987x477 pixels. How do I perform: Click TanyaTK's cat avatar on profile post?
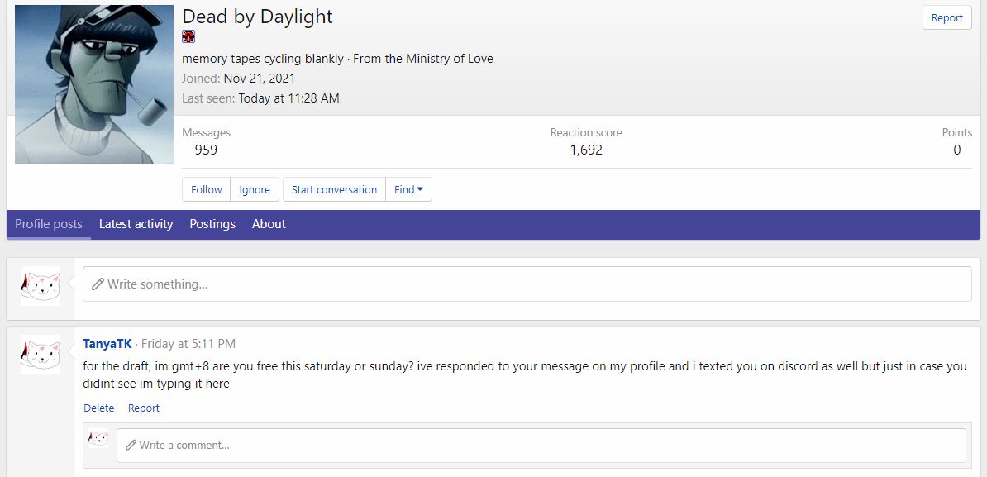pyautogui.click(x=41, y=355)
